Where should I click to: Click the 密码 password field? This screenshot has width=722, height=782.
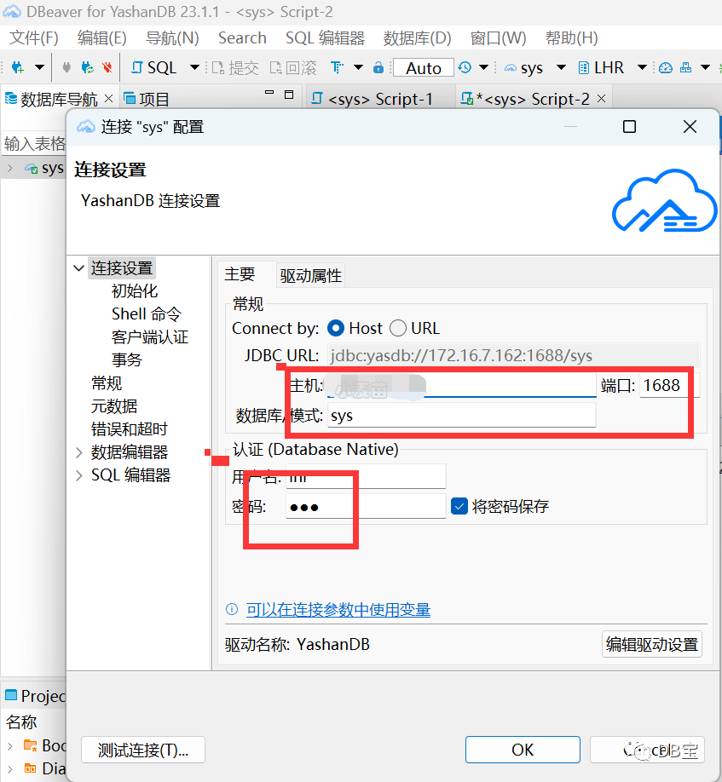pyautogui.click(x=365, y=507)
